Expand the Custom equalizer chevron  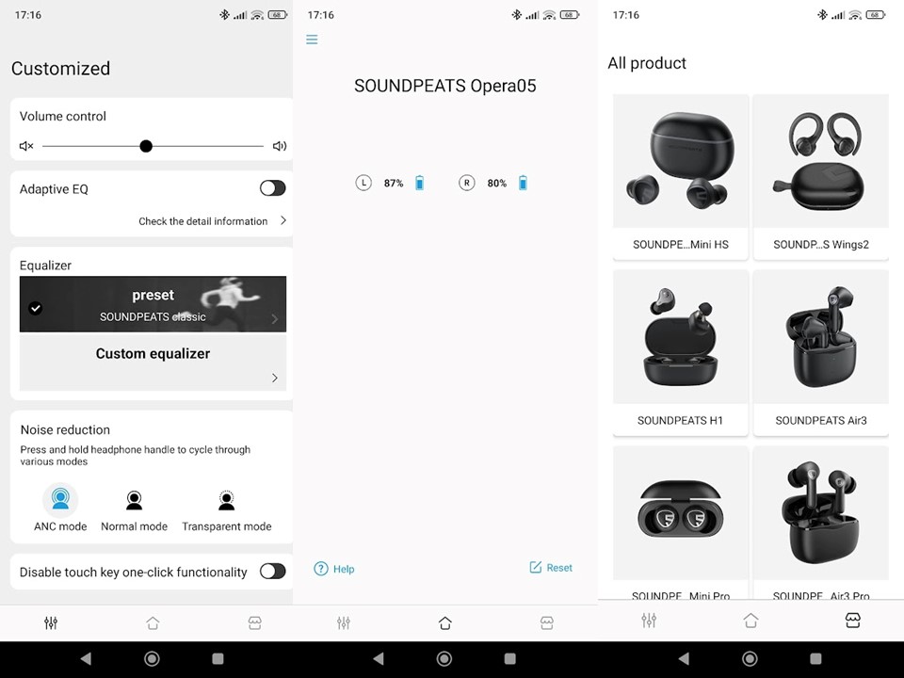click(274, 378)
